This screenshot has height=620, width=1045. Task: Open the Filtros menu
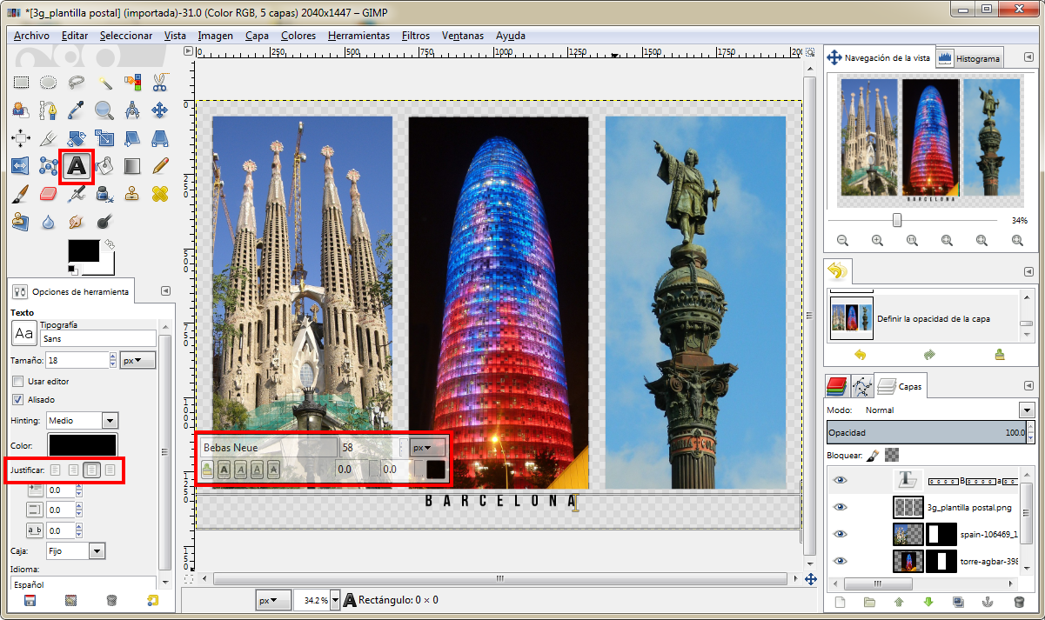[415, 36]
